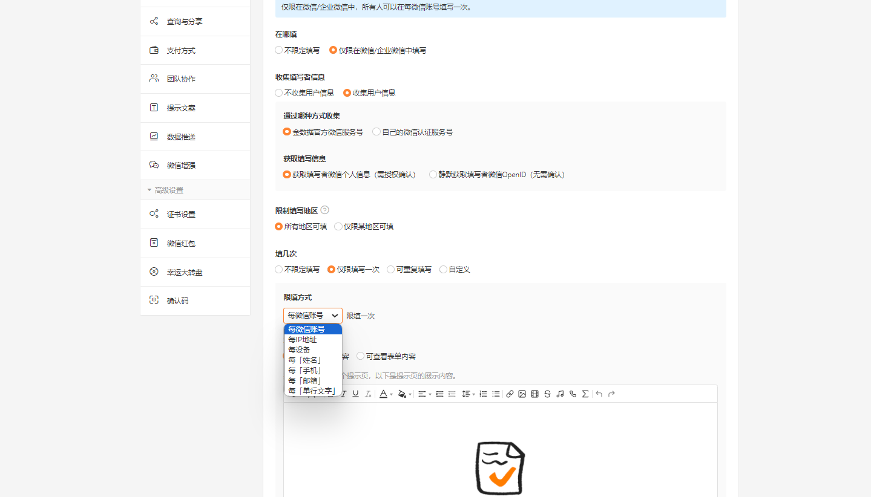Select 收集用户信息 radio

(347, 93)
